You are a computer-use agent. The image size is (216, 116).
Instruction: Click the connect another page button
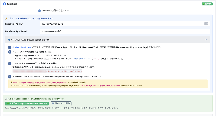pyautogui.click(x=61, y=104)
